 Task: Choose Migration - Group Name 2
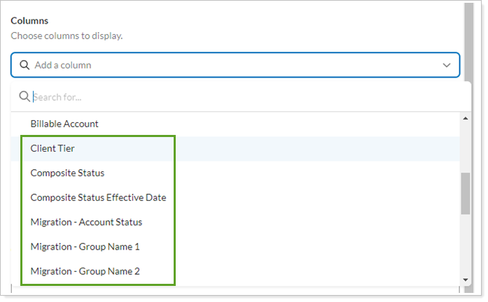pos(85,271)
